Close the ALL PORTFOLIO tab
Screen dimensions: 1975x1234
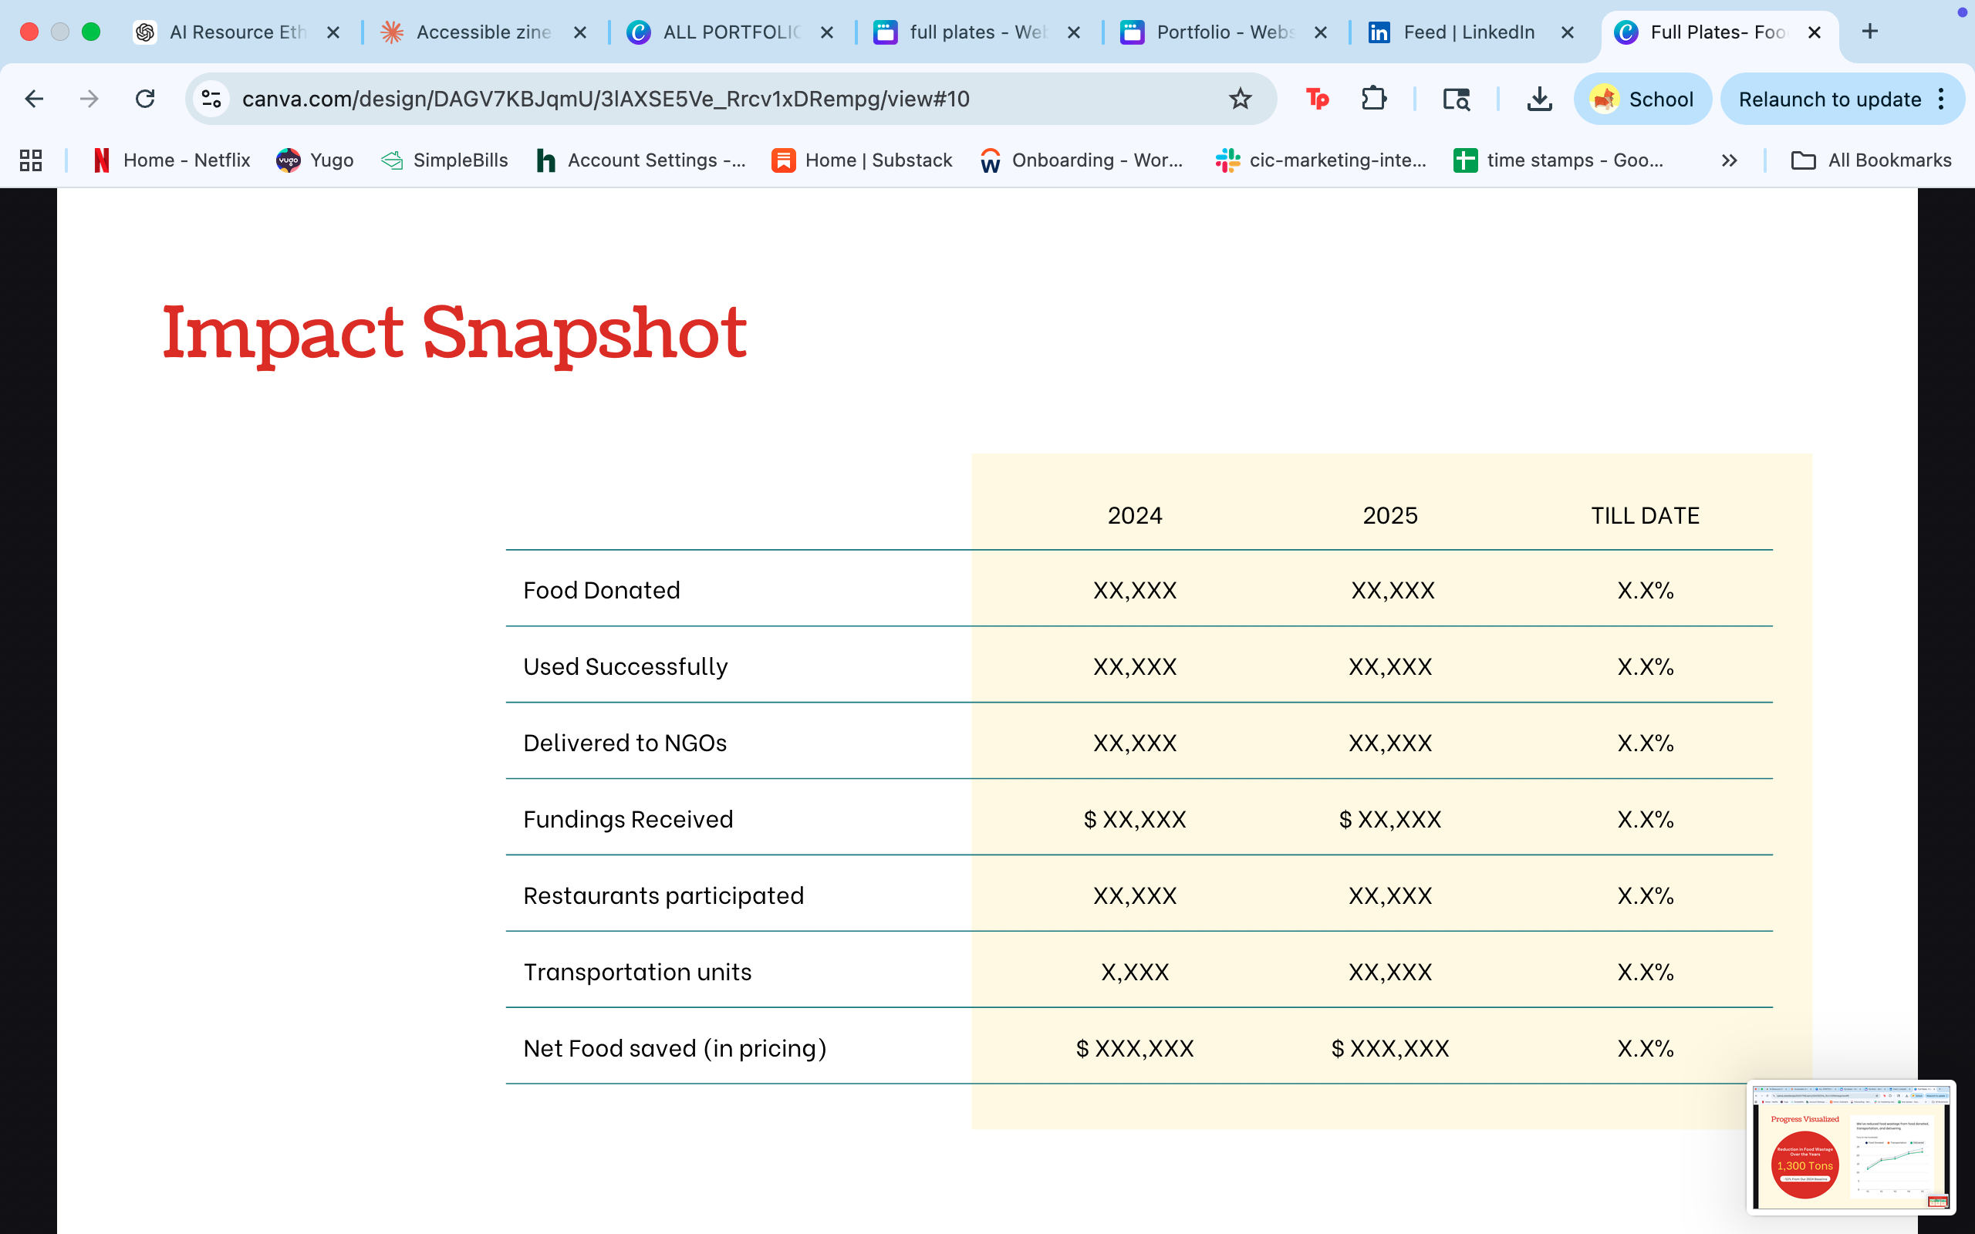click(x=827, y=32)
